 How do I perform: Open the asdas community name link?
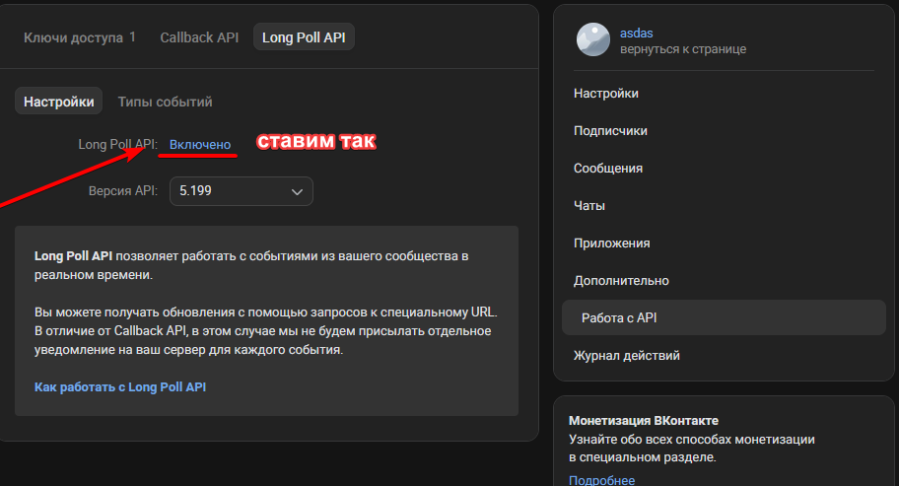(x=637, y=34)
